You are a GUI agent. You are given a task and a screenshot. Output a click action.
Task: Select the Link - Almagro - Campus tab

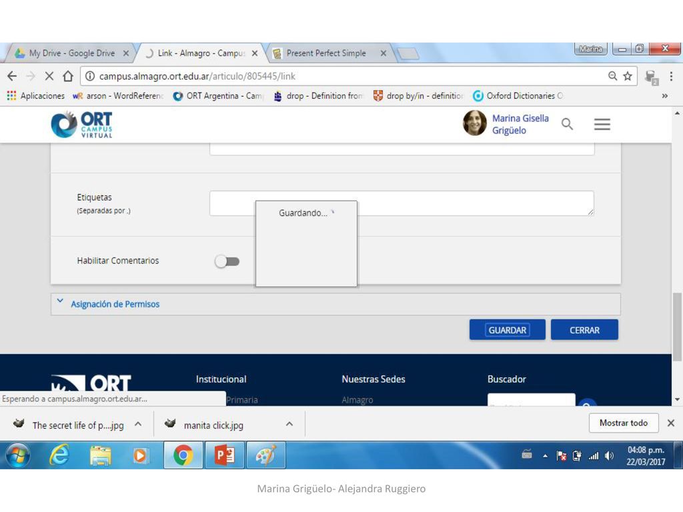201,53
